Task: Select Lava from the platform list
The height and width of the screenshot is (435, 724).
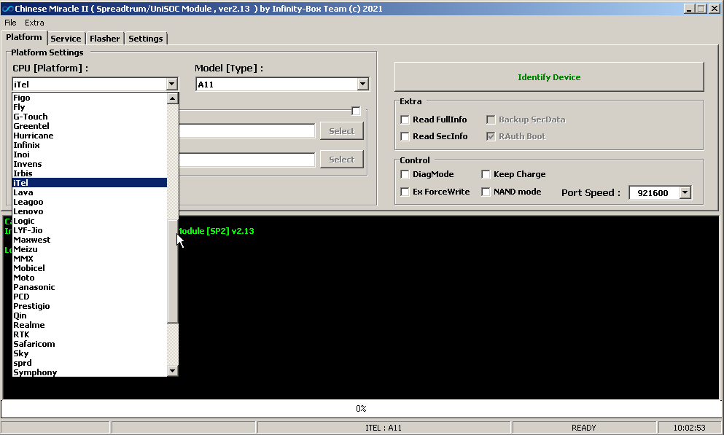Action: [x=90, y=192]
